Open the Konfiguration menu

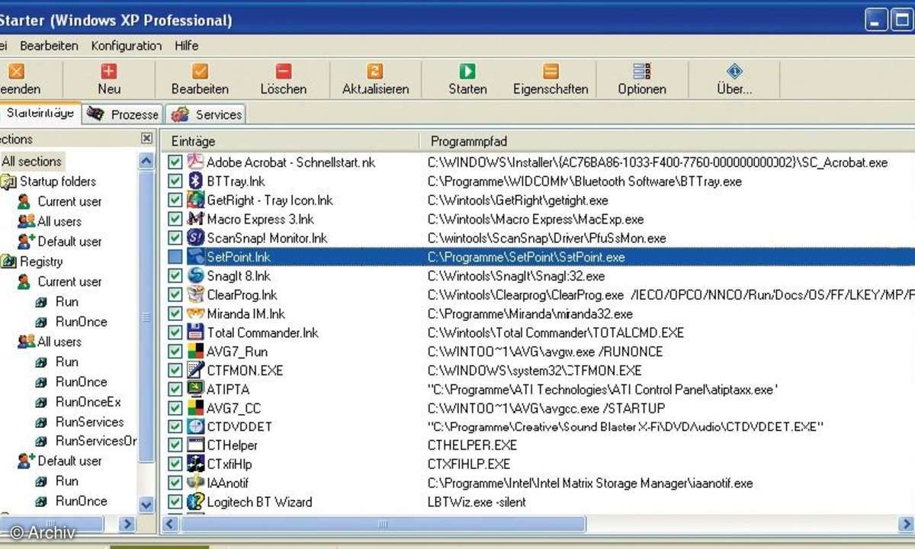(127, 46)
